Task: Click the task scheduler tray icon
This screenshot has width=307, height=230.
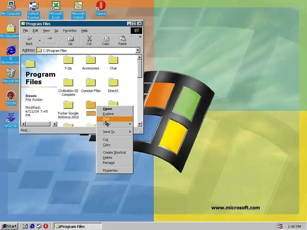Action: 280,226
